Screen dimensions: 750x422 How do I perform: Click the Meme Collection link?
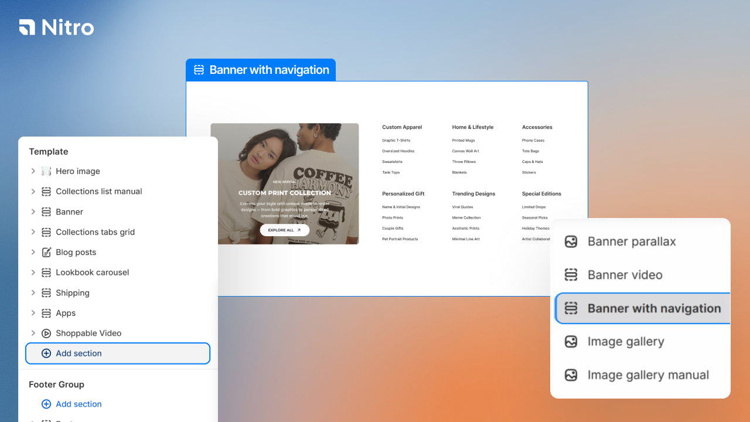pyautogui.click(x=466, y=218)
